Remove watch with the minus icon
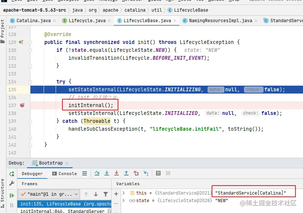This screenshot has width=303, height=213. tap(116, 203)
